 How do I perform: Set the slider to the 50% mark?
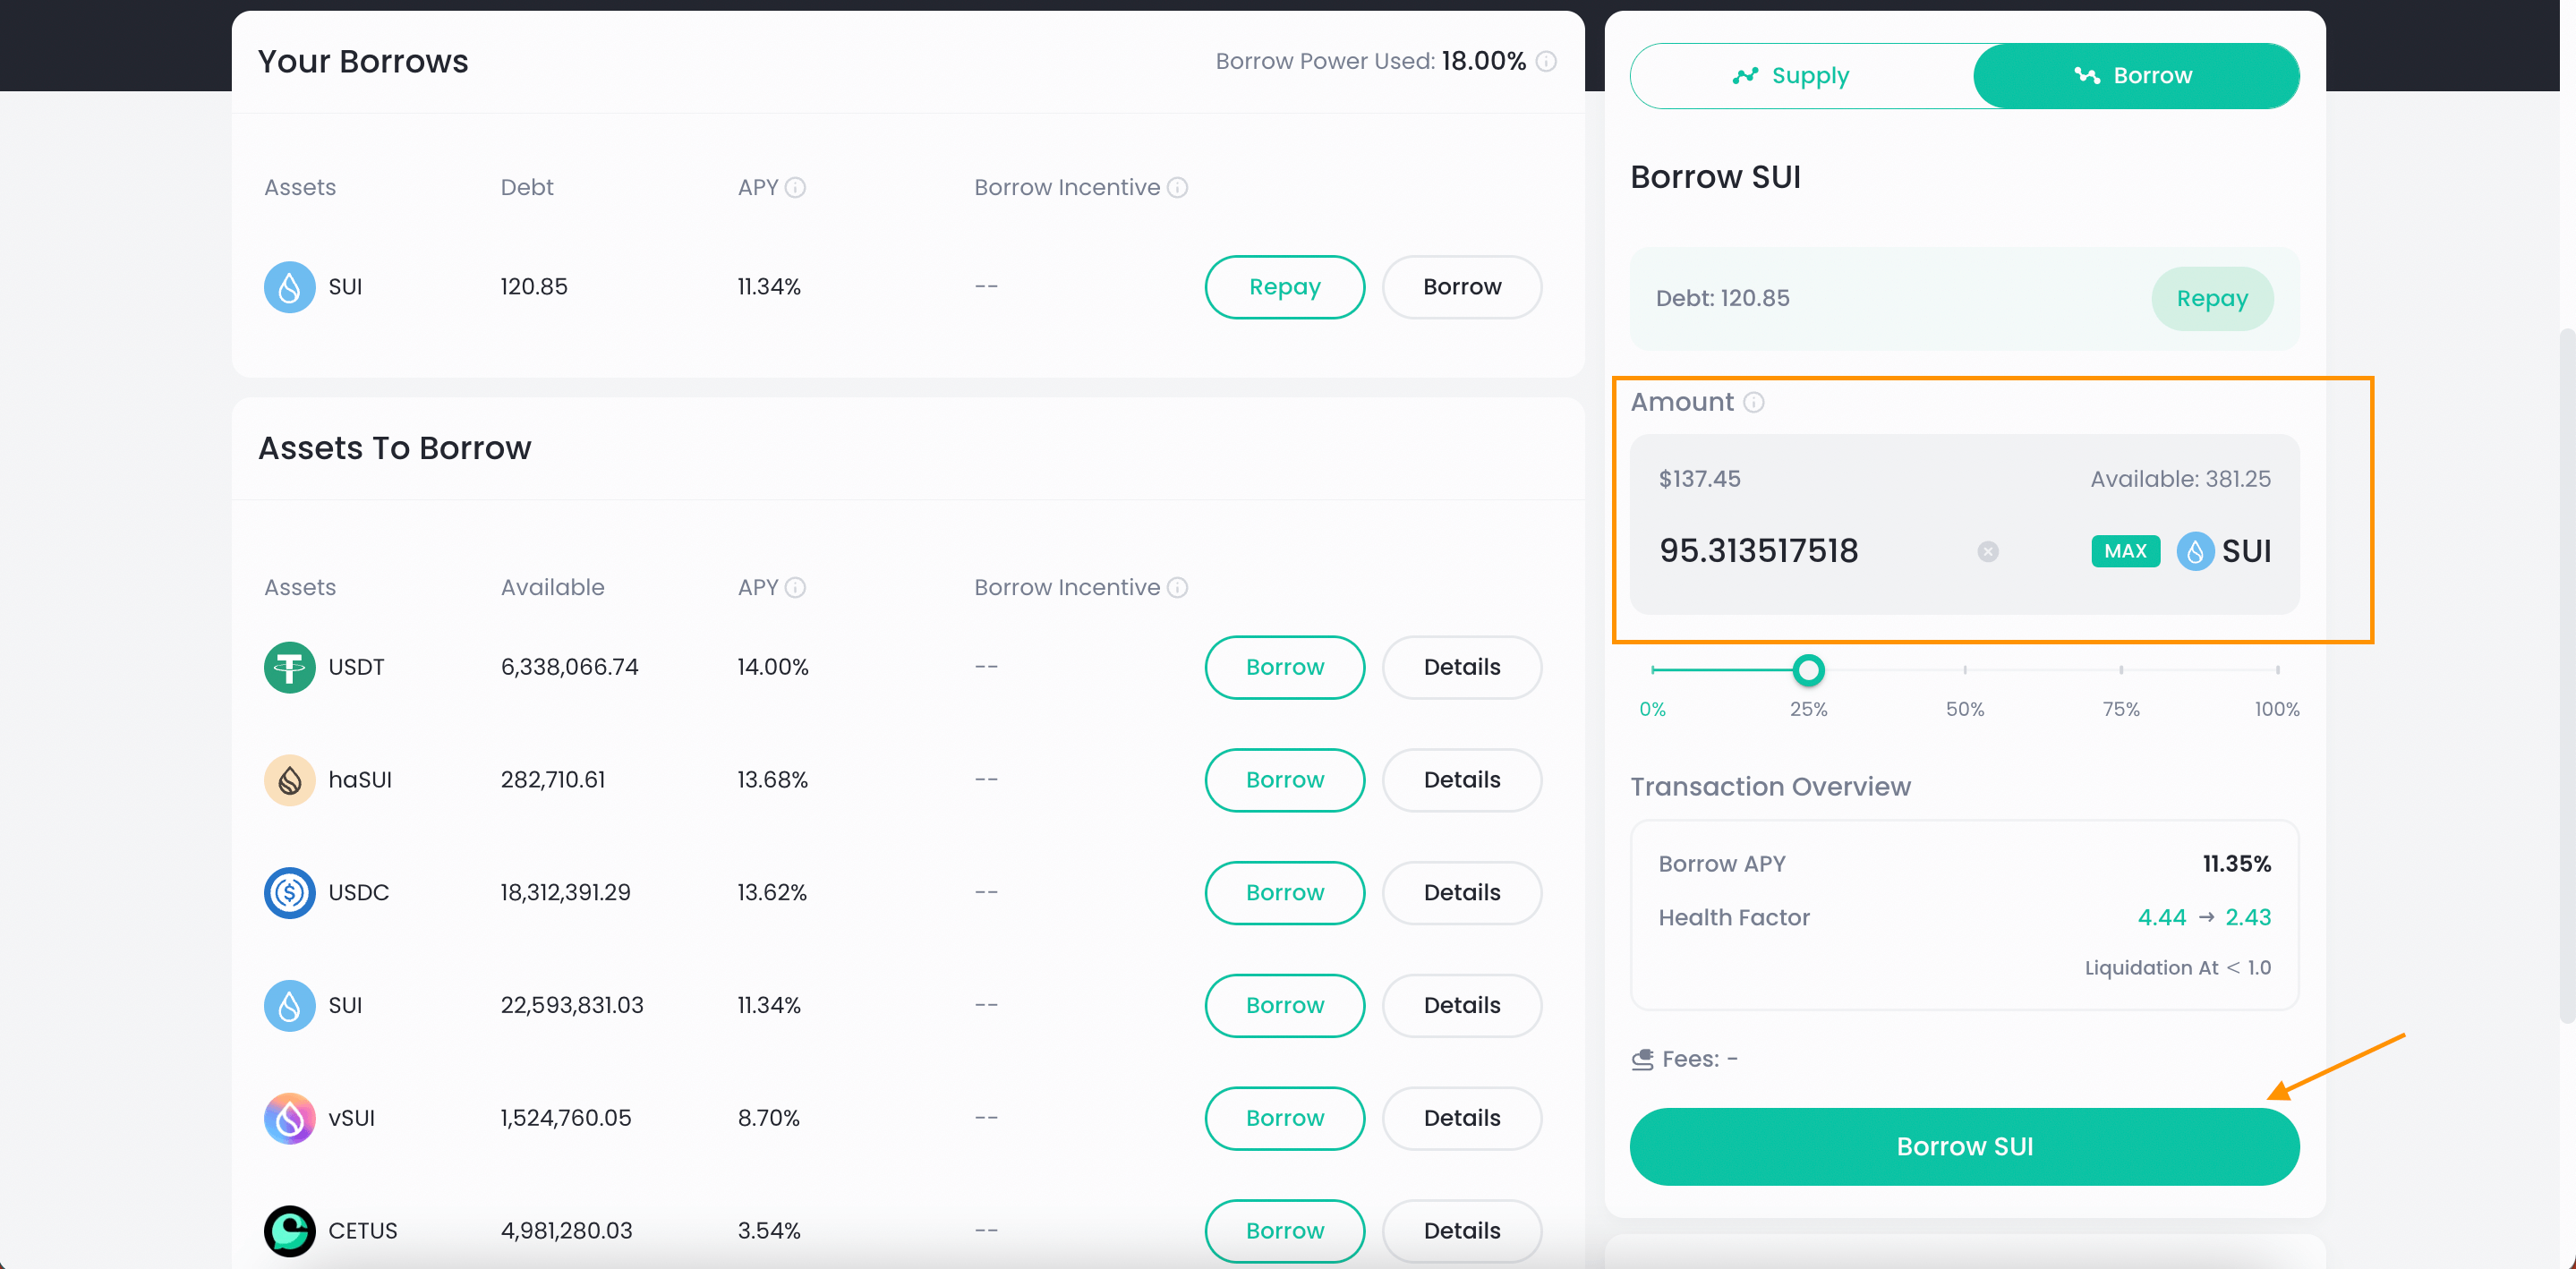coord(1964,670)
